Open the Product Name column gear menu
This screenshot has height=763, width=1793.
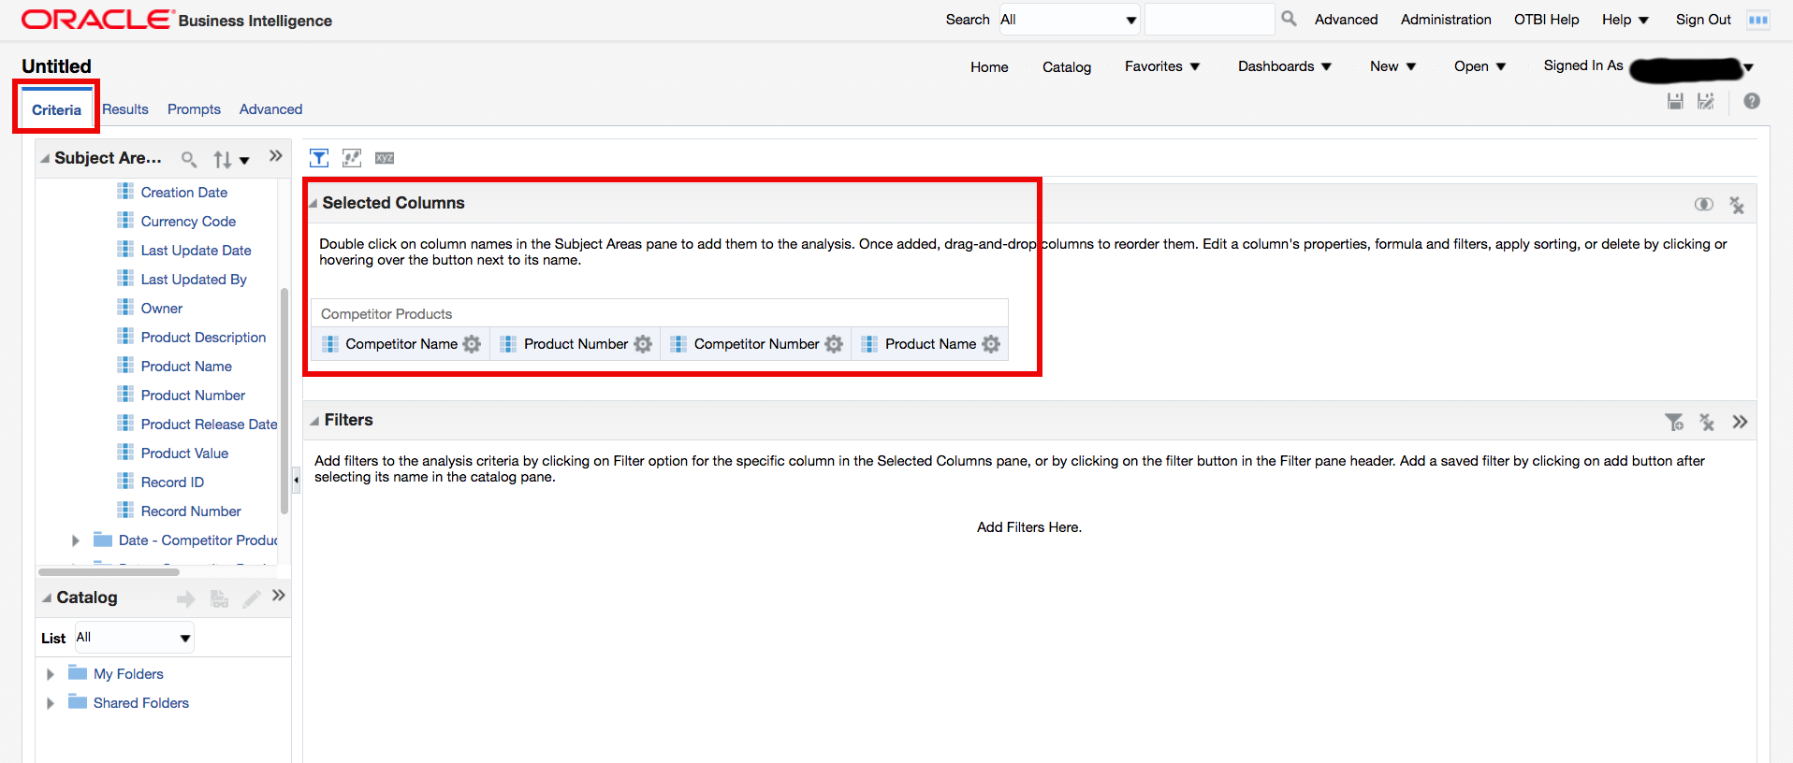tap(991, 344)
